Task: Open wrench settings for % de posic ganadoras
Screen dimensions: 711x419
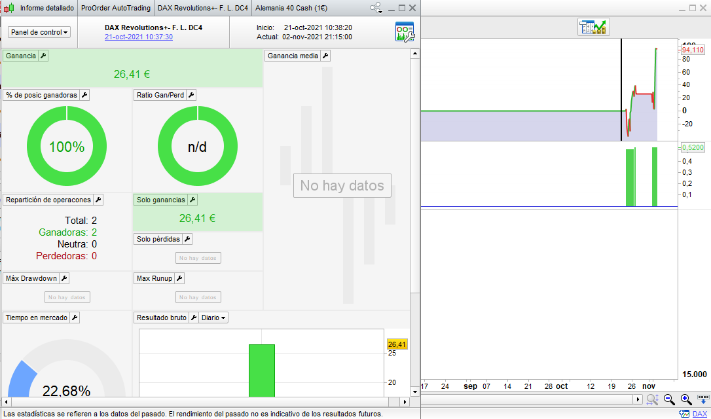Action: 84,95
